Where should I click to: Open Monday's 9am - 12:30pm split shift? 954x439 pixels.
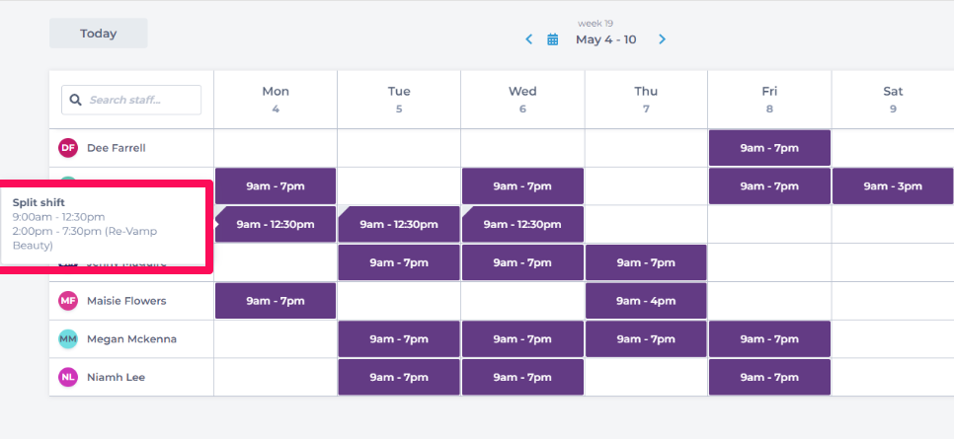pos(276,224)
